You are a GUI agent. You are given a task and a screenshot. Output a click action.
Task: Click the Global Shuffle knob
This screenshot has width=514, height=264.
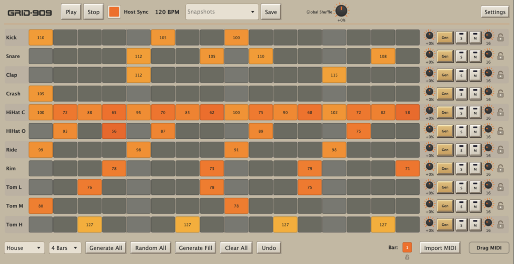point(341,11)
